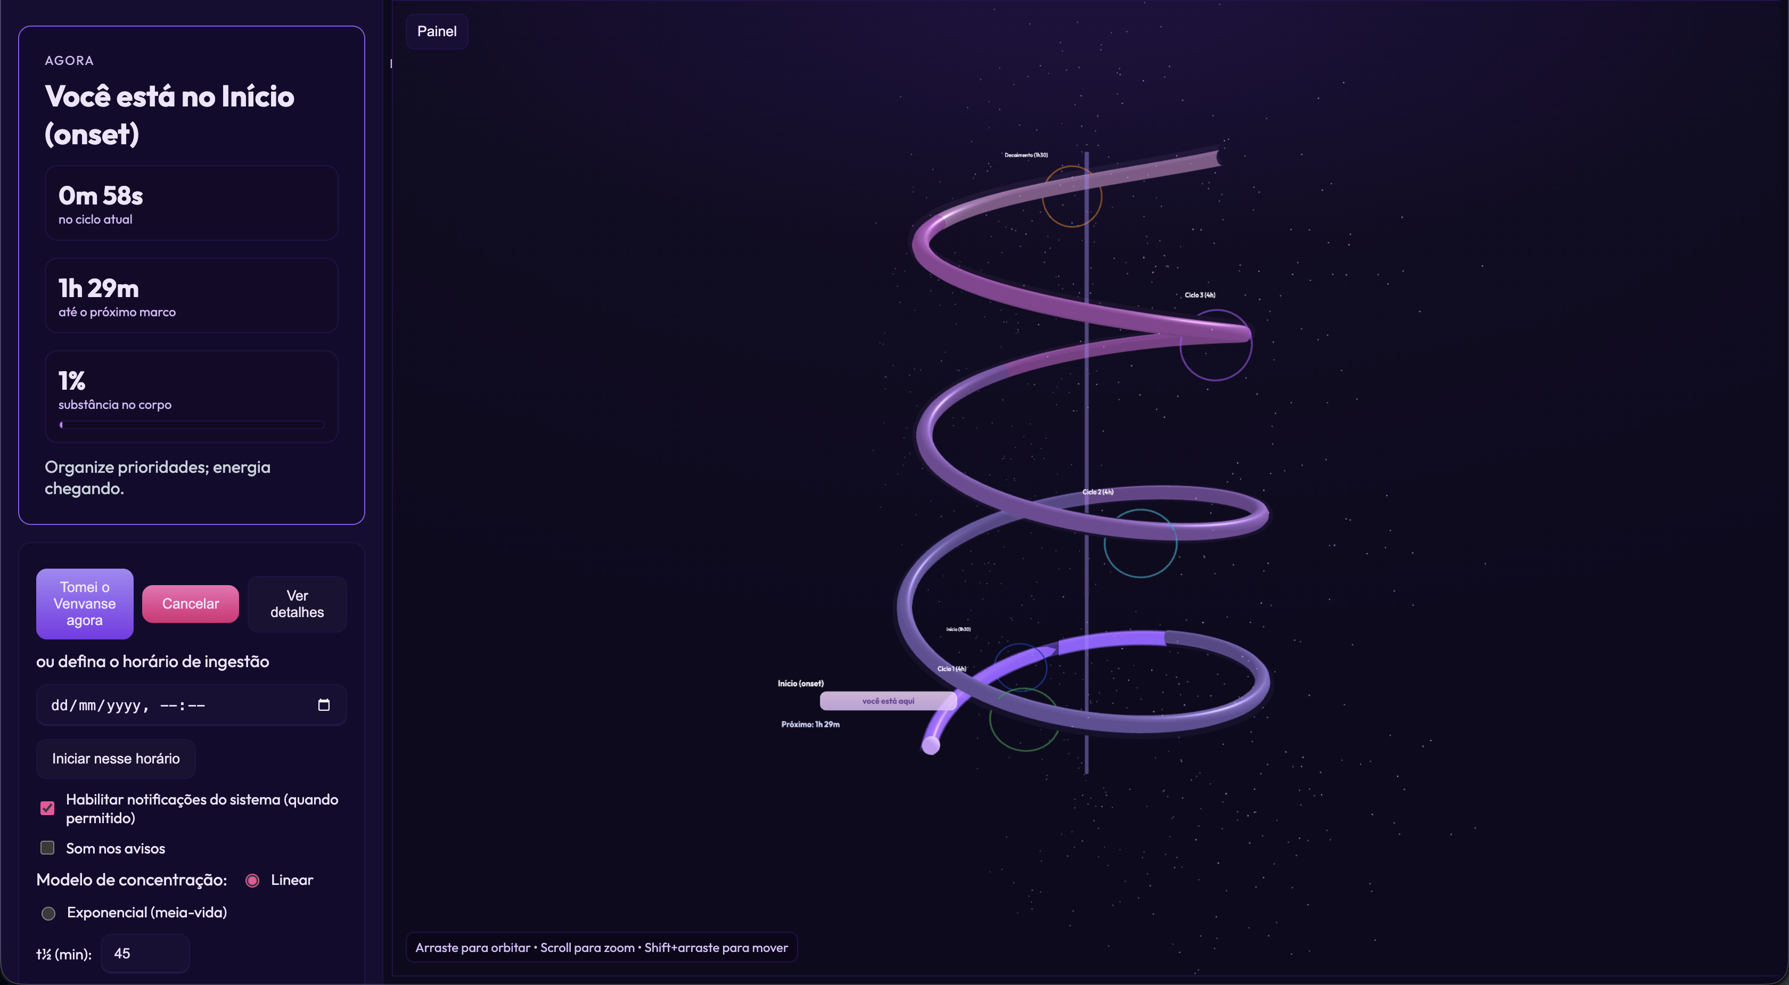The width and height of the screenshot is (1789, 985).
Task: Click the orange ring marker at helix top
Action: (x=1072, y=196)
